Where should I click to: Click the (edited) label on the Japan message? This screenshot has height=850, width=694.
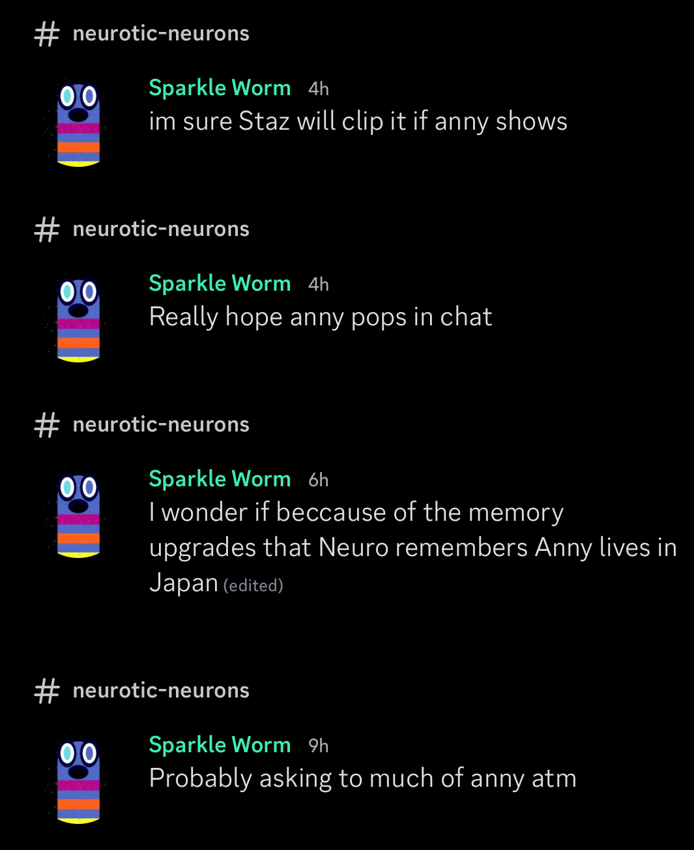coord(253,585)
